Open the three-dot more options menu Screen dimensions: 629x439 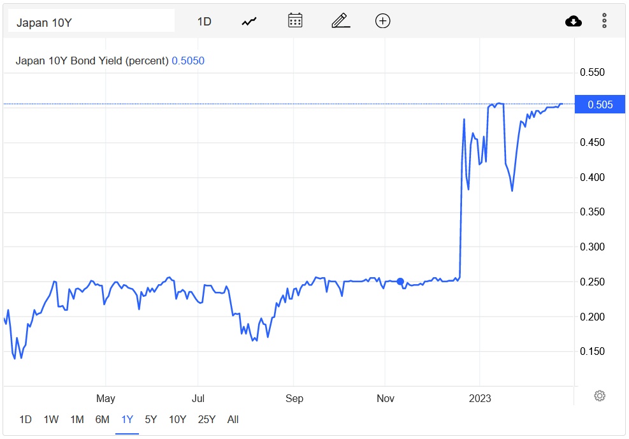pos(604,21)
